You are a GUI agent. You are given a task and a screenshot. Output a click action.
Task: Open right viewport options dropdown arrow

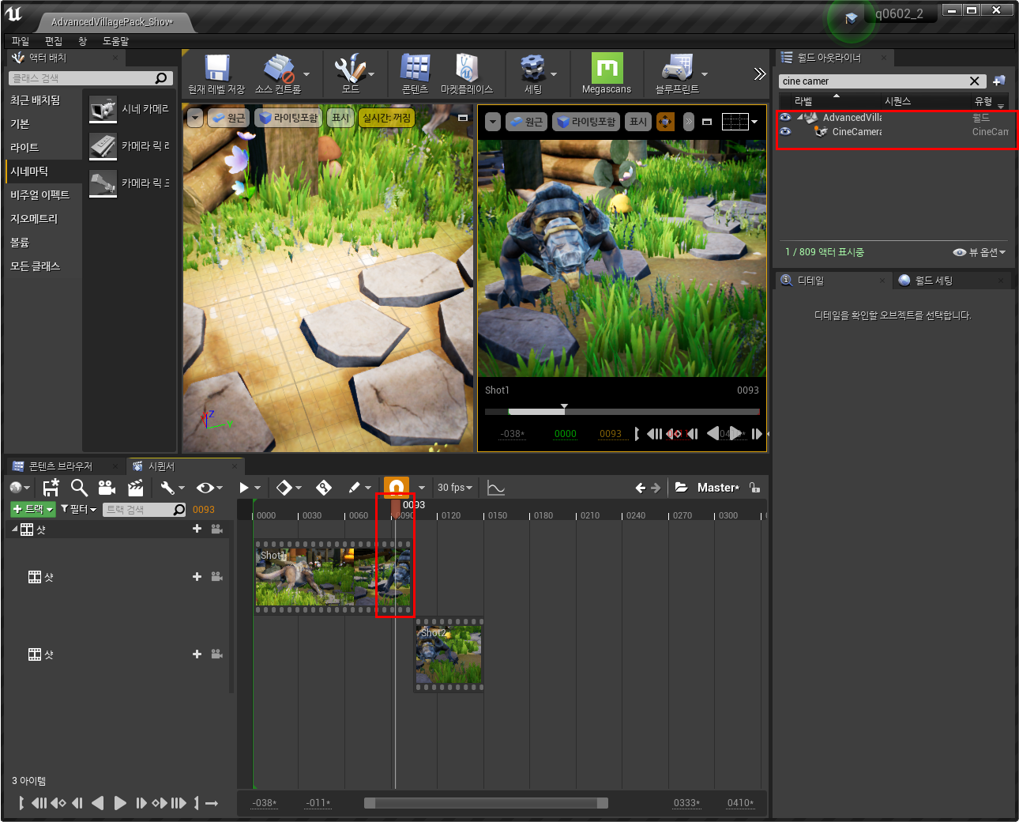(x=493, y=122)
